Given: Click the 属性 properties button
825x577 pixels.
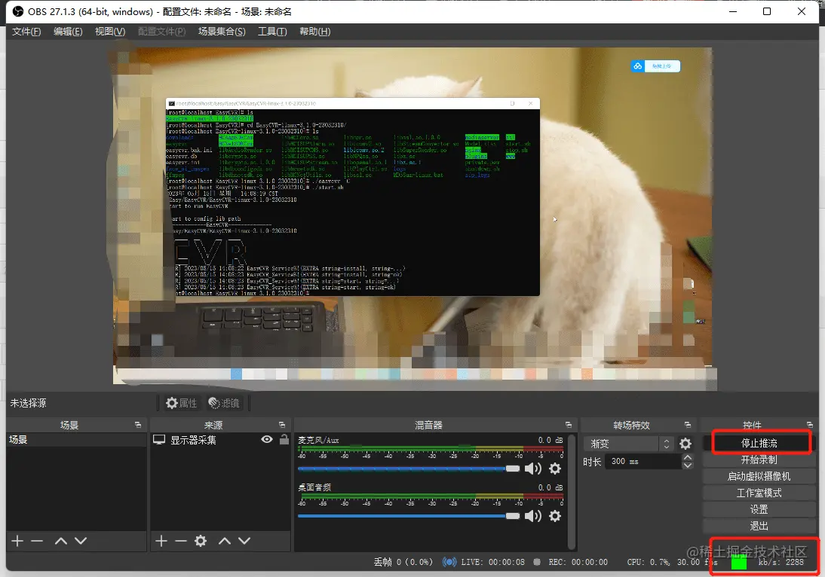Looking at the screenshot, I should pos(182,403).
